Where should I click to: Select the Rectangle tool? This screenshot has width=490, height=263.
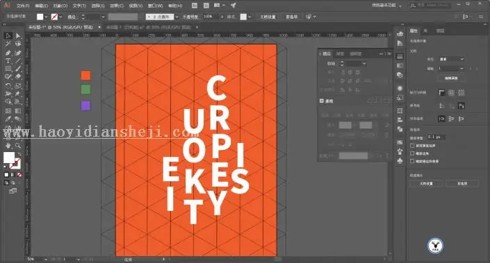8,69
